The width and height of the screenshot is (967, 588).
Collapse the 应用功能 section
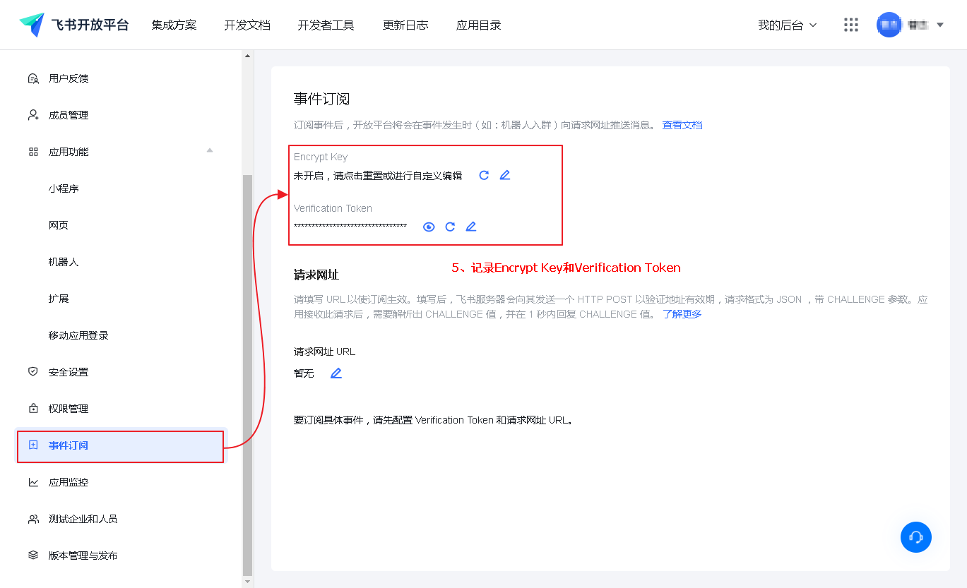[x=210, y=151]
